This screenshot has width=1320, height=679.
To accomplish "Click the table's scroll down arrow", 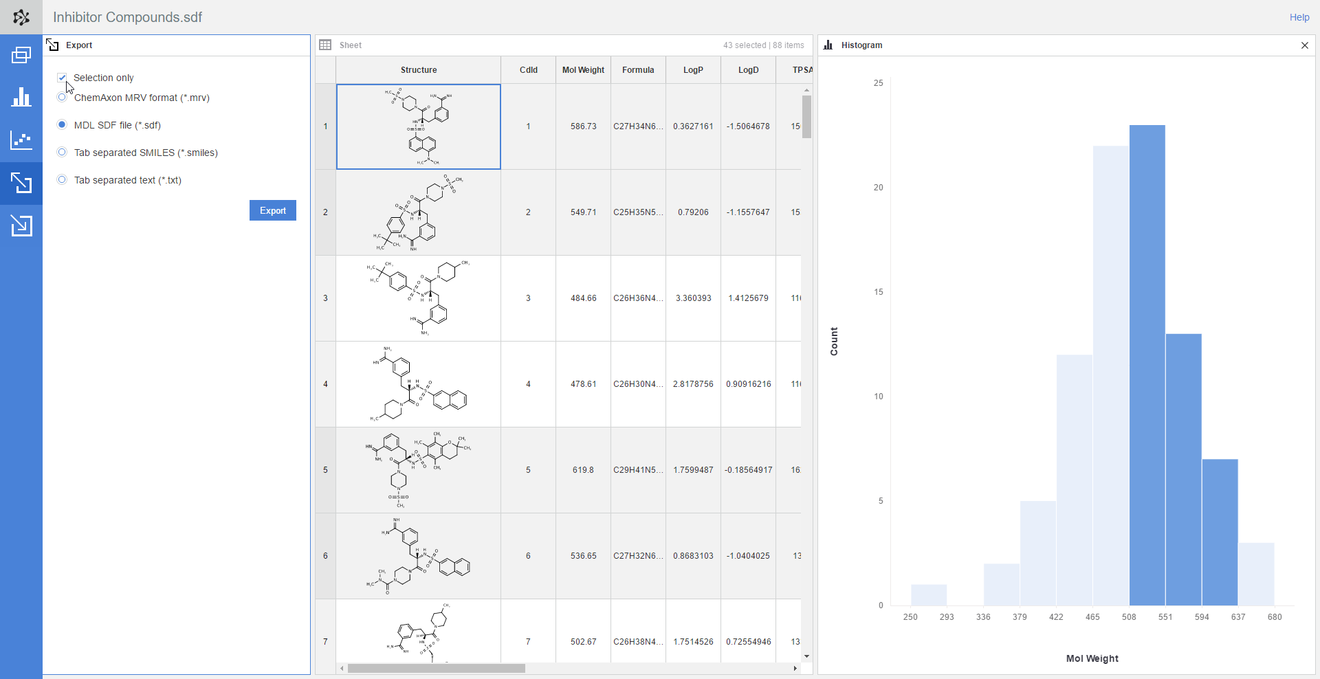I will (x=806, y=656).
